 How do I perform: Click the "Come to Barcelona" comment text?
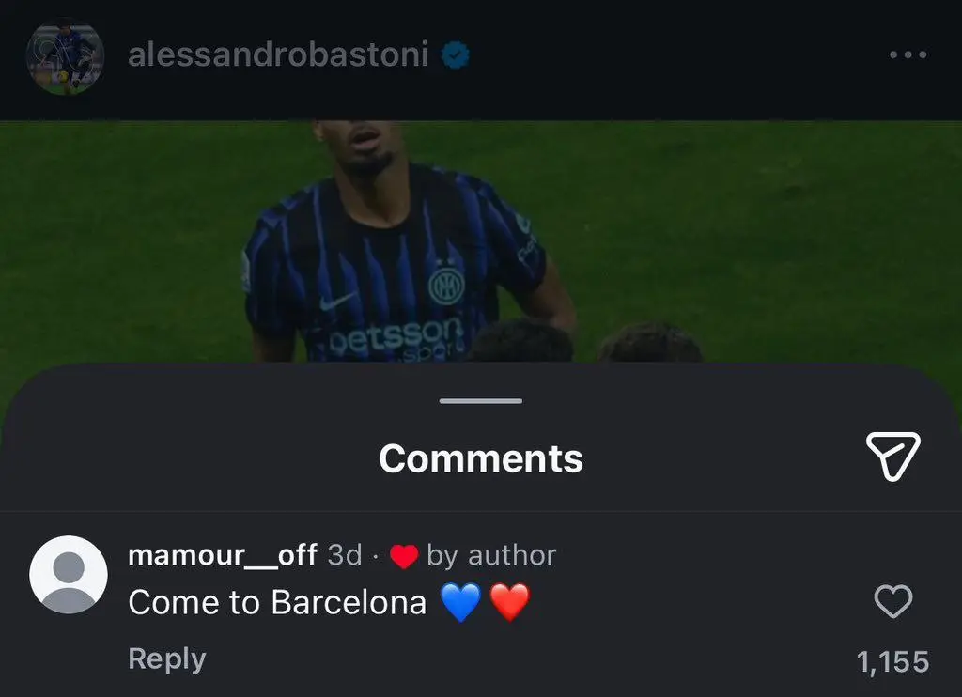(x=277, y=602)
